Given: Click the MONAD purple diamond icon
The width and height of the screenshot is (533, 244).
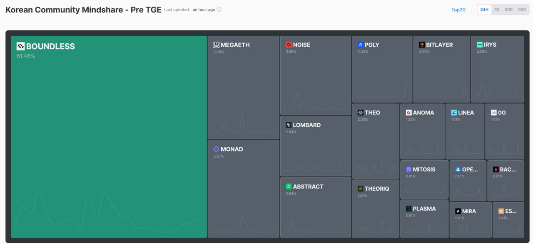Looking at the screenshot, I should 216,149.
